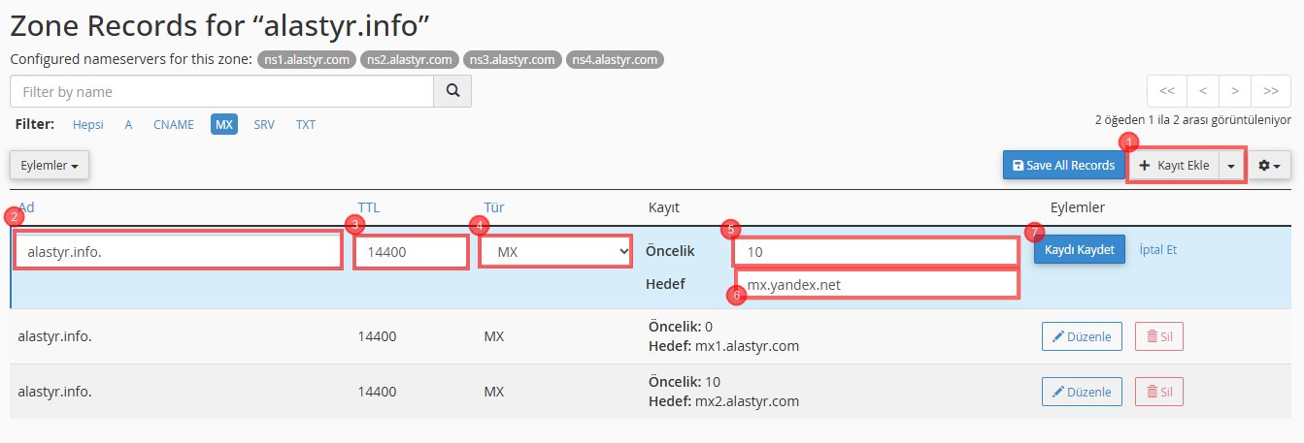Focus the Filter by name search field
The image size is (1304, 443).
[221, 91]
